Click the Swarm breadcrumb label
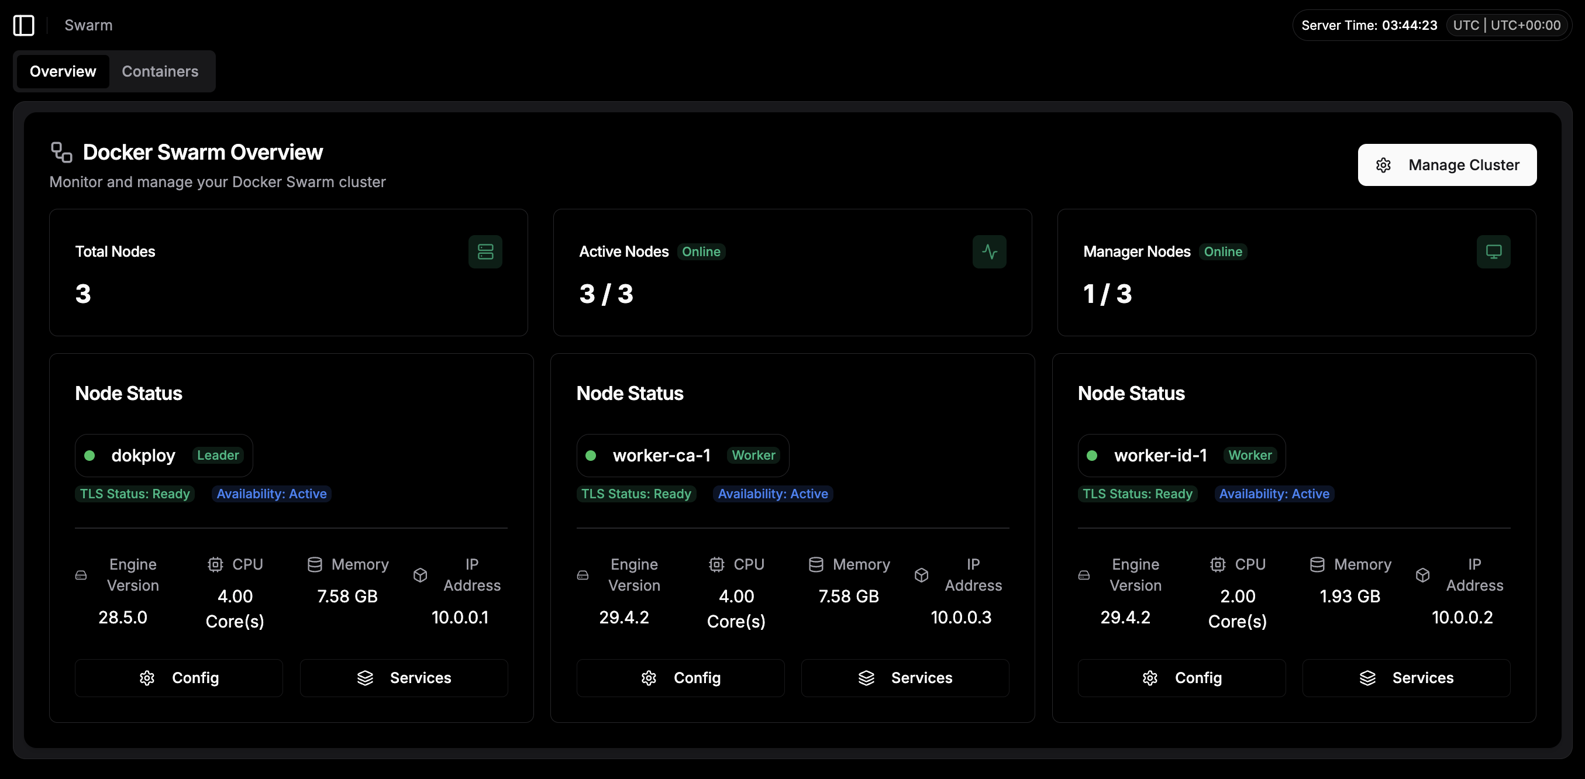Image resolution: width=1585 pixels, height=779 pixels. [x=88, y=25]
